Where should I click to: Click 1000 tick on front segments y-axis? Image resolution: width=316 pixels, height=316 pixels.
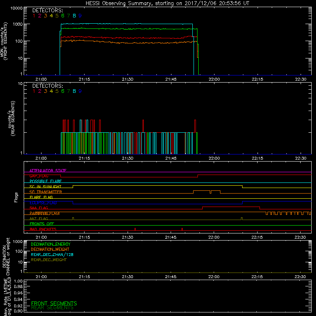[x=18, y=24]
